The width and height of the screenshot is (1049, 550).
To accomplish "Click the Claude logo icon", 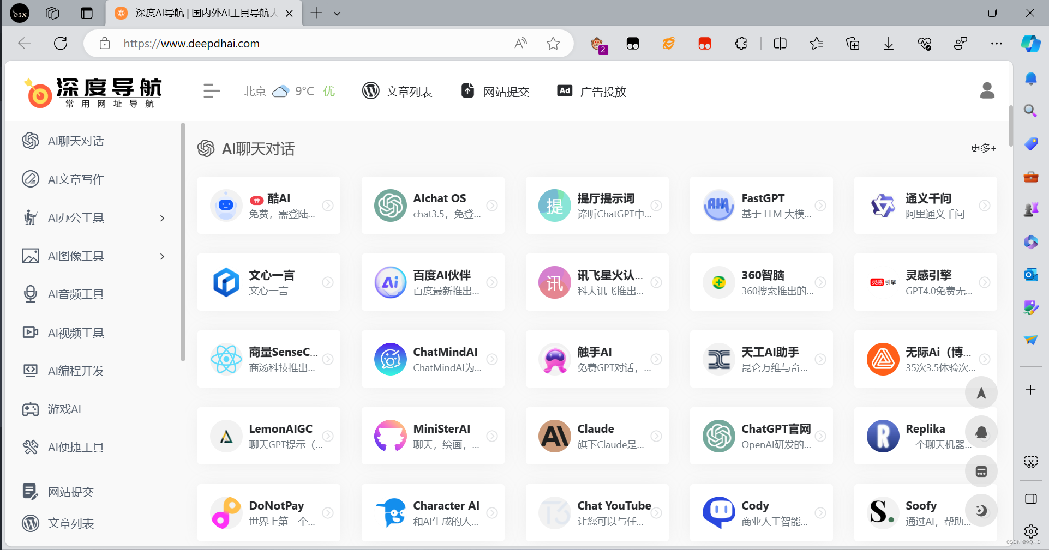I will 554,436.
